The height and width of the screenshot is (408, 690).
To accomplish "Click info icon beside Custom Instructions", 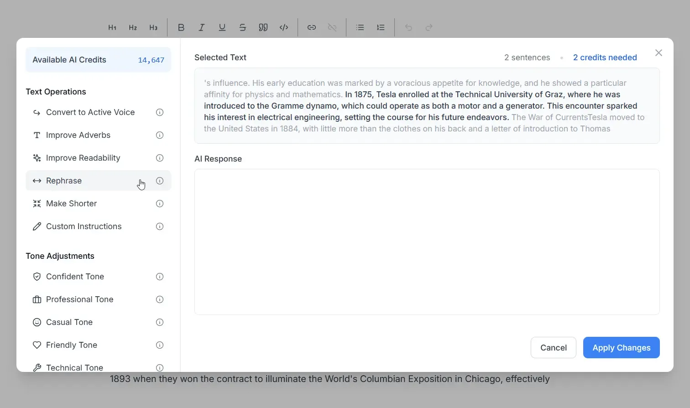I will click(x=160, y=226).
